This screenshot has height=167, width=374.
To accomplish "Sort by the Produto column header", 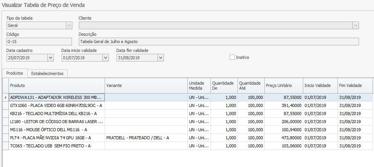I will pyautogui.click(x=56, y=85).
